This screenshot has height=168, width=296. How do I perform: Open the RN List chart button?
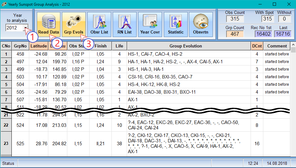tap(124, 24)
